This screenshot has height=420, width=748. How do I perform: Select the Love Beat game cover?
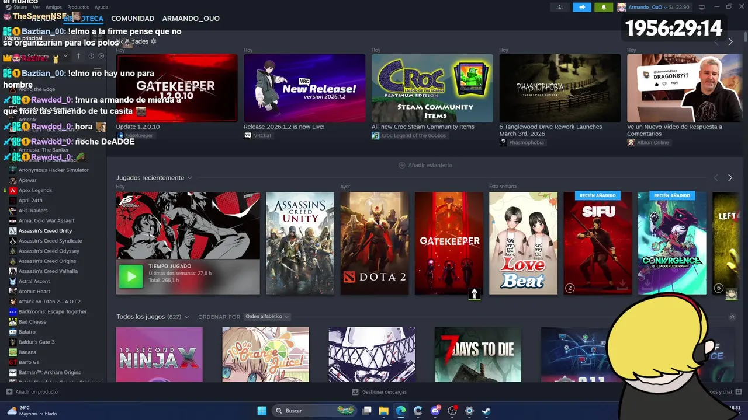click(523, 243)
